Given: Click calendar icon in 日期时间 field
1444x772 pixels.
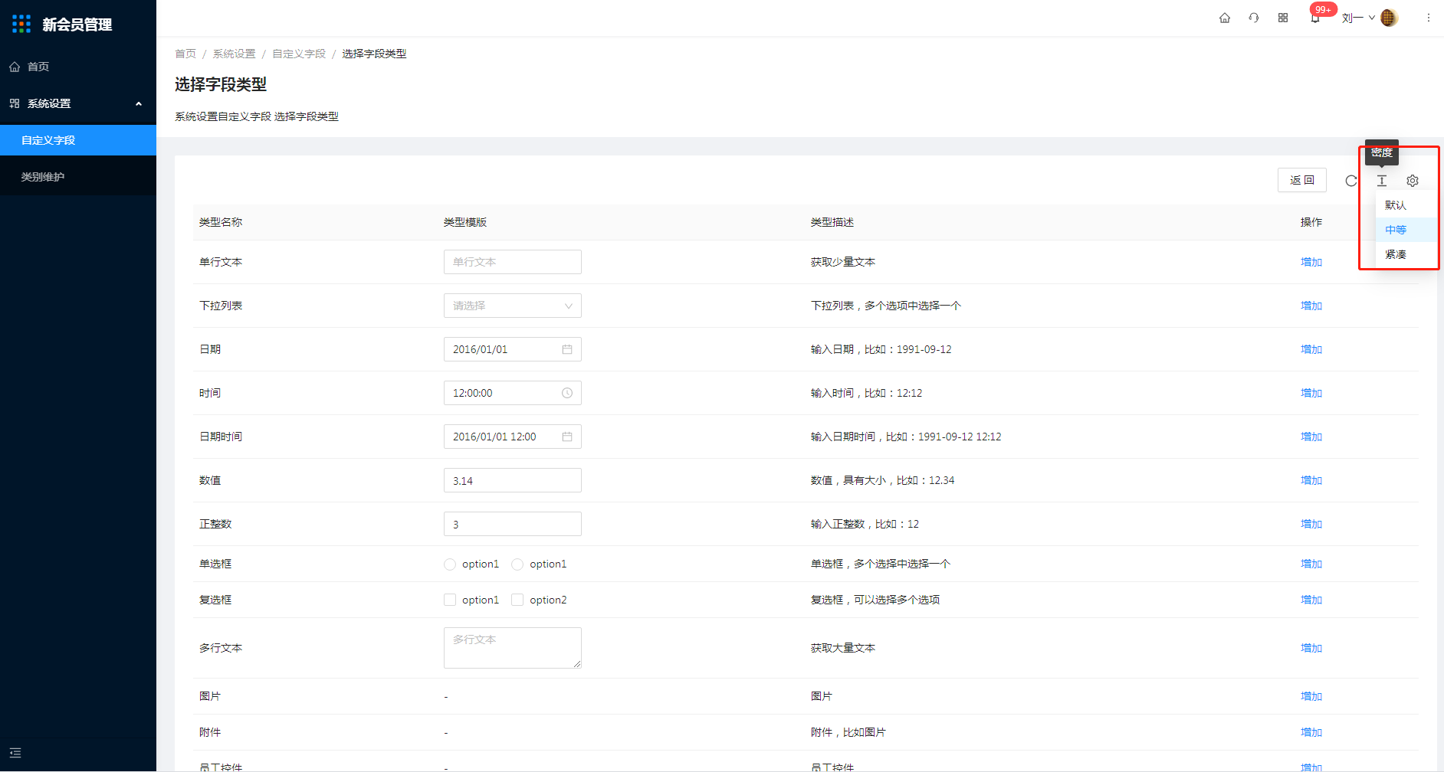Looking at the screenshot, I should click(x=567, y=437).
